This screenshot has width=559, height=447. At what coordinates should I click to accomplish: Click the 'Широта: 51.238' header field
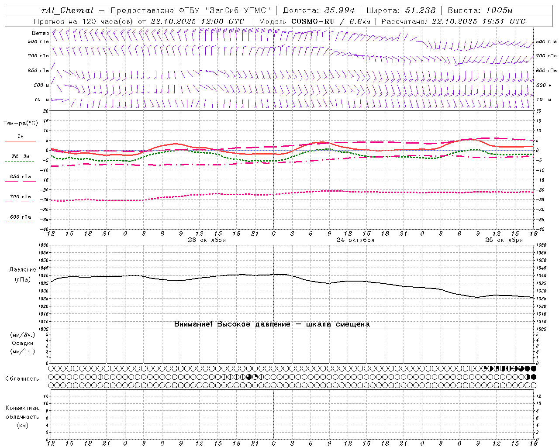(401, 10)
